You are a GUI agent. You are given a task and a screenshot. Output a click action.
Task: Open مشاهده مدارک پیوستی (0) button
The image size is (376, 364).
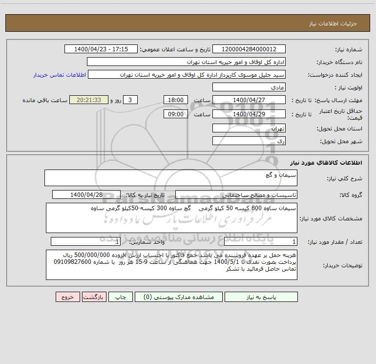[x=179, y=297]
